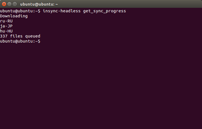
Task: Click the dollar sign of the first prompt
Action: (39, 11)
